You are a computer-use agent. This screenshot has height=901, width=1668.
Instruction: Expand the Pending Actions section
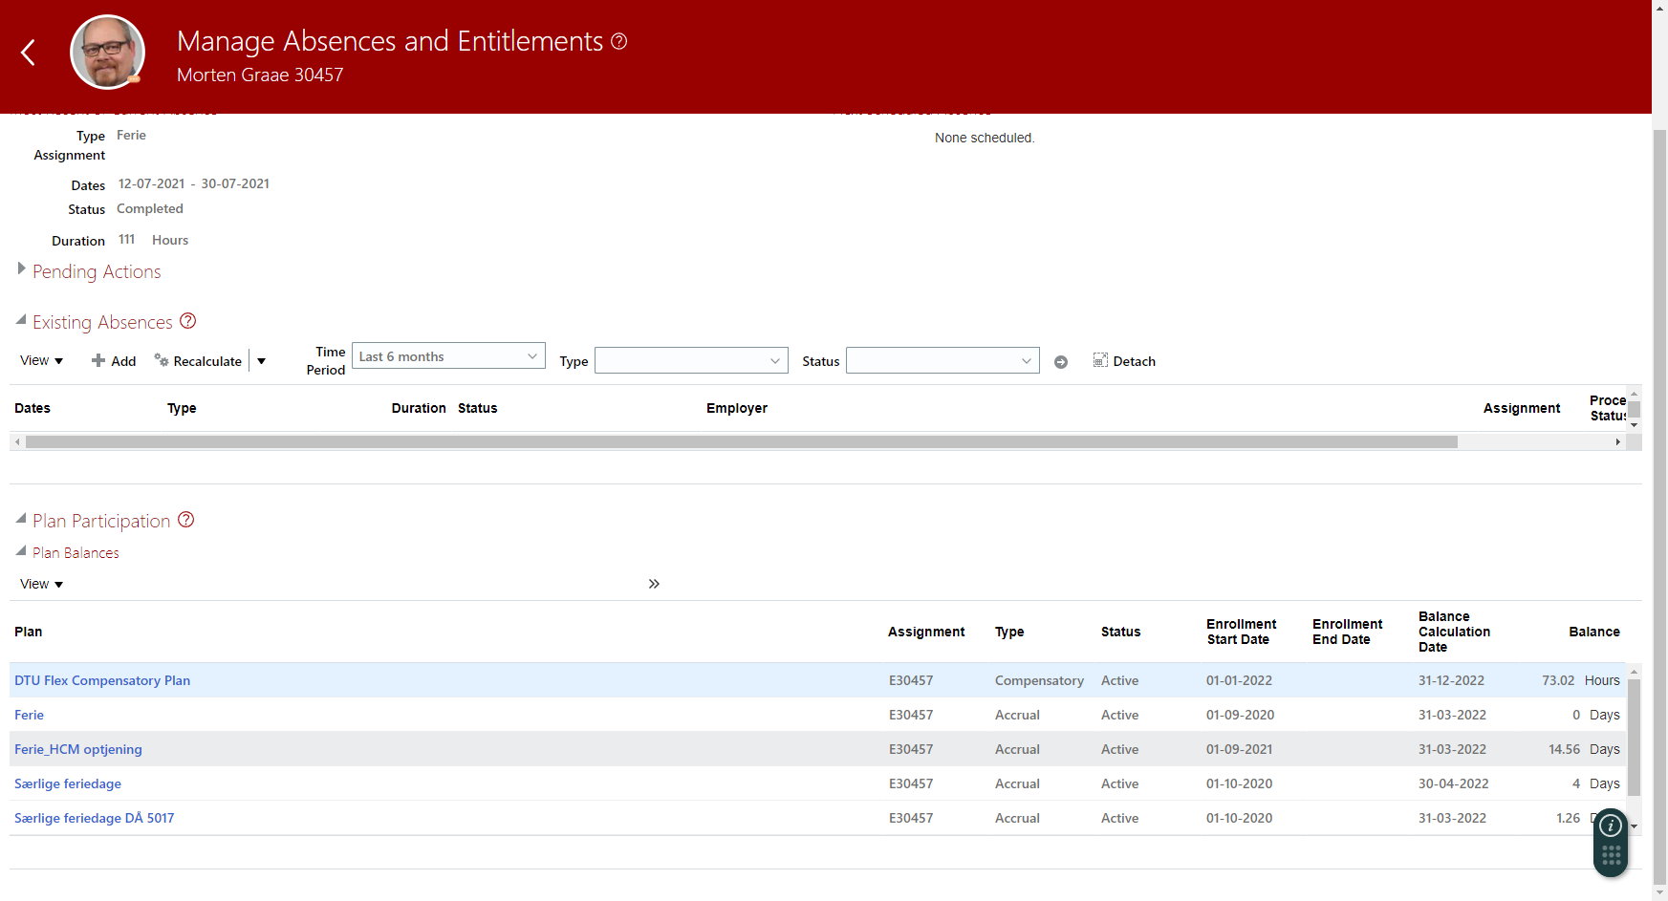click(21, 269)
